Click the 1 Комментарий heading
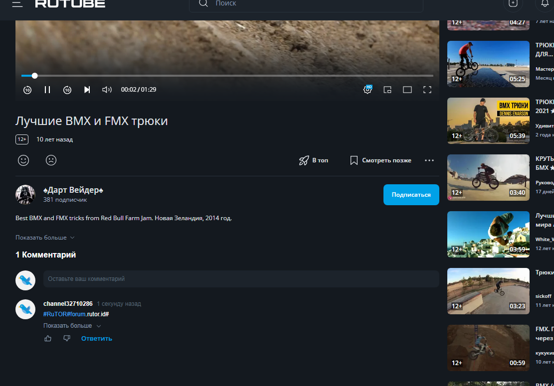 (45, 255)
